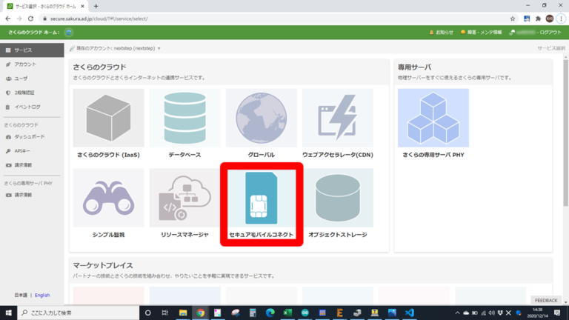The width and height of the screenshot is (569, 320).
Task: Open APIキー in the sidebar
Action: click(x=32, y=151)
